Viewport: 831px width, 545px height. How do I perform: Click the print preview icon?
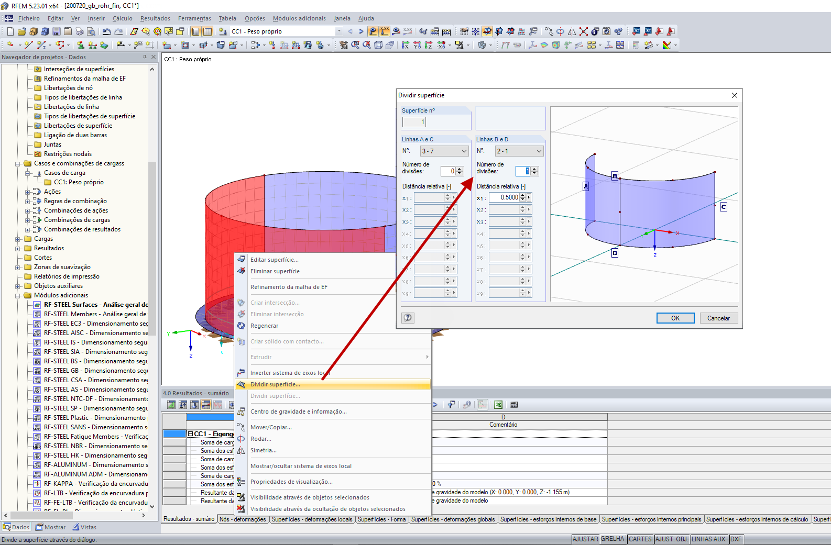91,31
